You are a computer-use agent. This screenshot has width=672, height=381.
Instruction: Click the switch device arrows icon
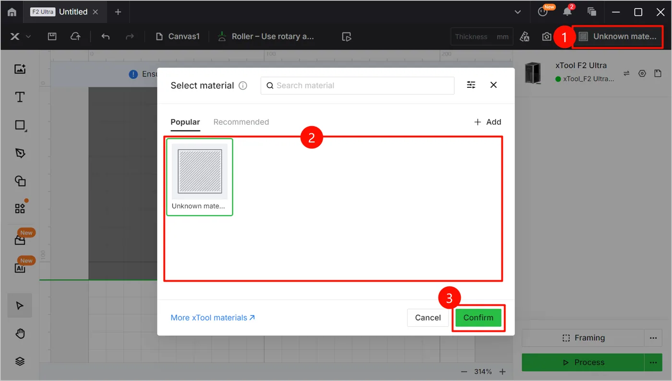click(626, 73)
